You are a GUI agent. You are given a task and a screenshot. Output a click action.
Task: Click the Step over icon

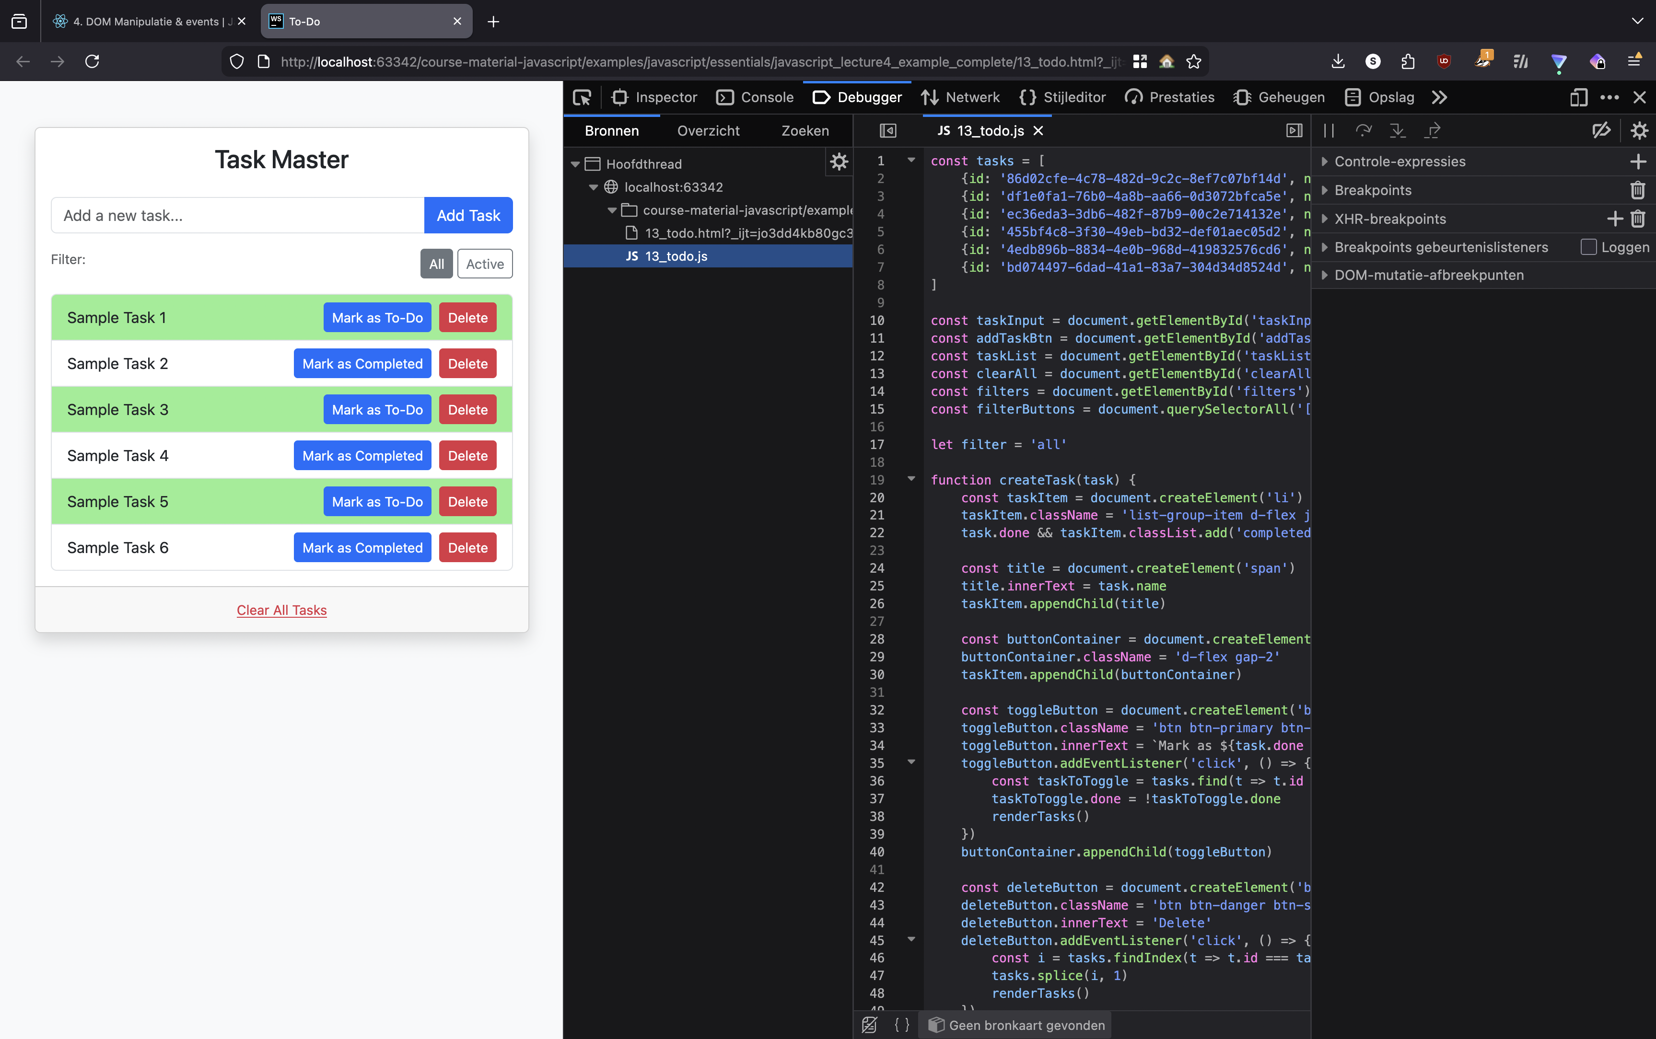pyautogui.click(x=1363, y=130)
